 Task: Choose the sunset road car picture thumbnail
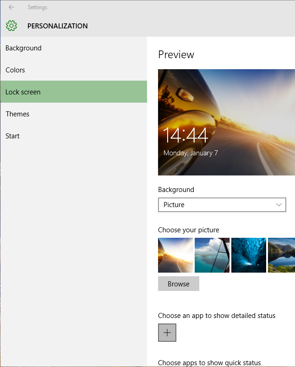click(x=175, y=255)
